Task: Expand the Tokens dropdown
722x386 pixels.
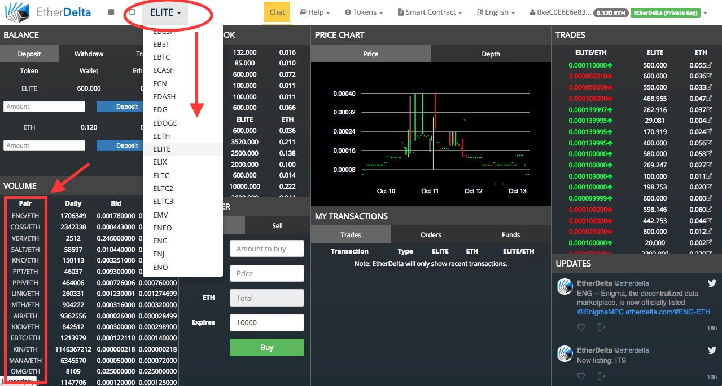Action: pos(364,12)
